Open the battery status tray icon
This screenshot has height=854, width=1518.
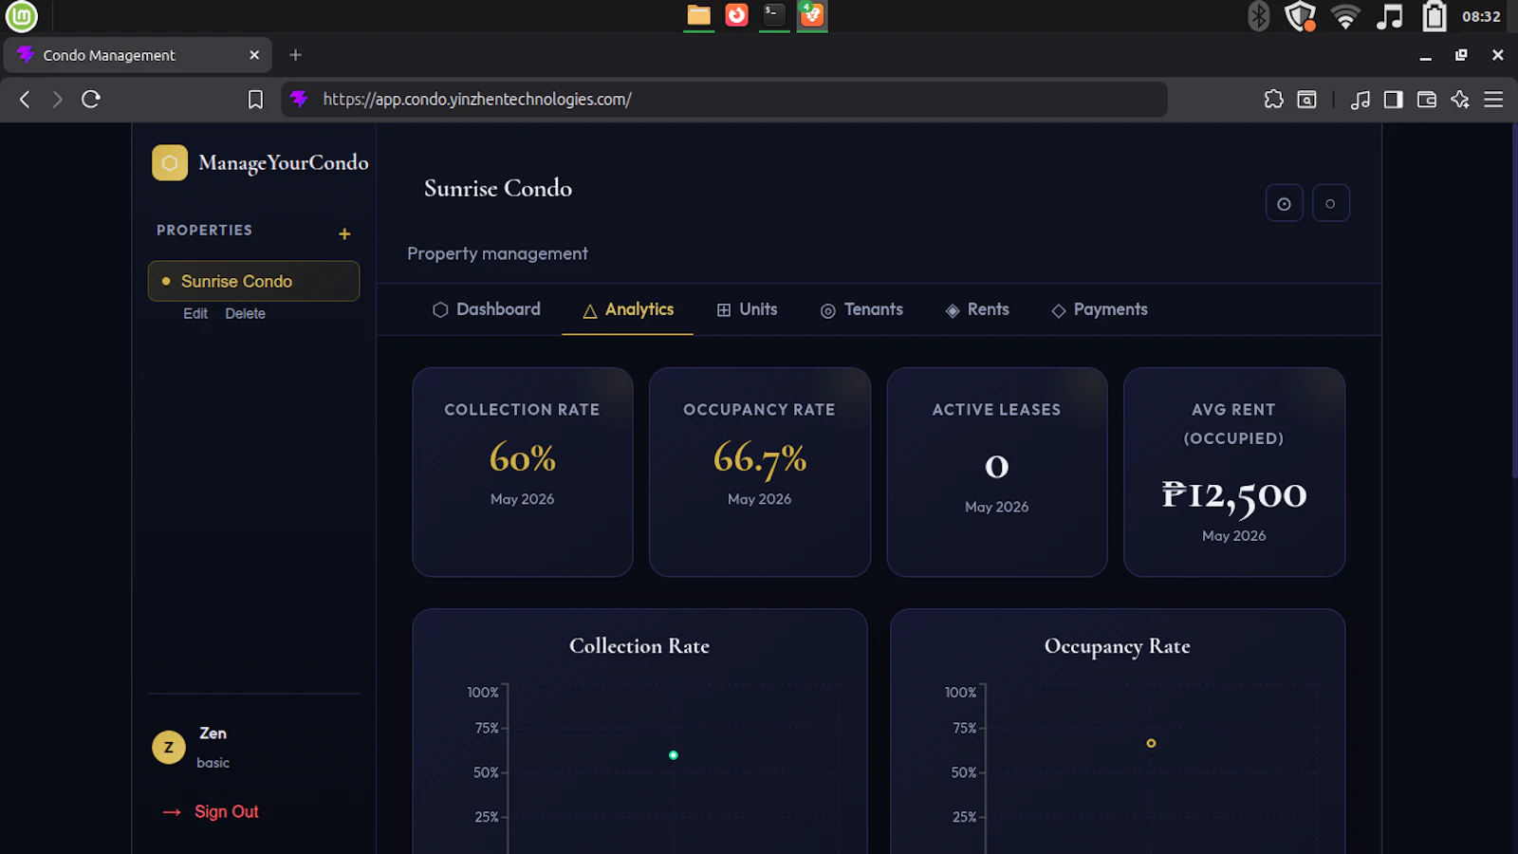pos(1435,16)
